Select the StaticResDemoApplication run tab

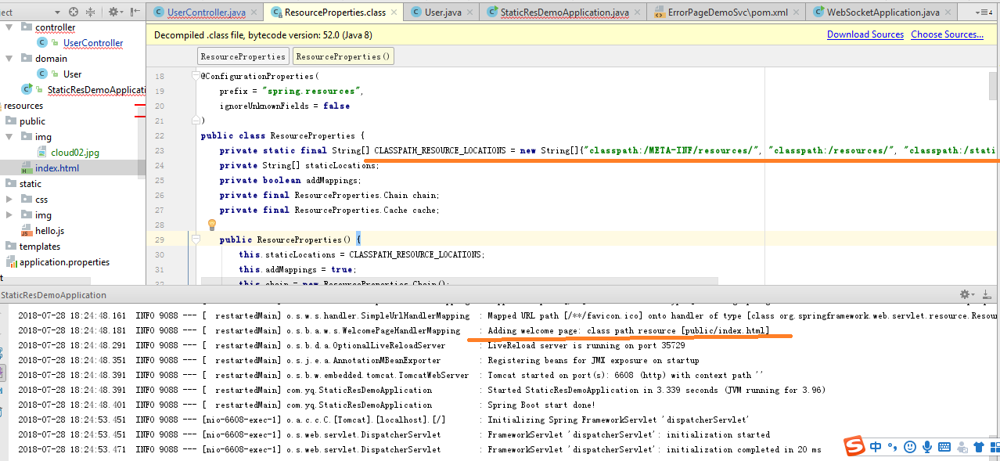point(53,295)
